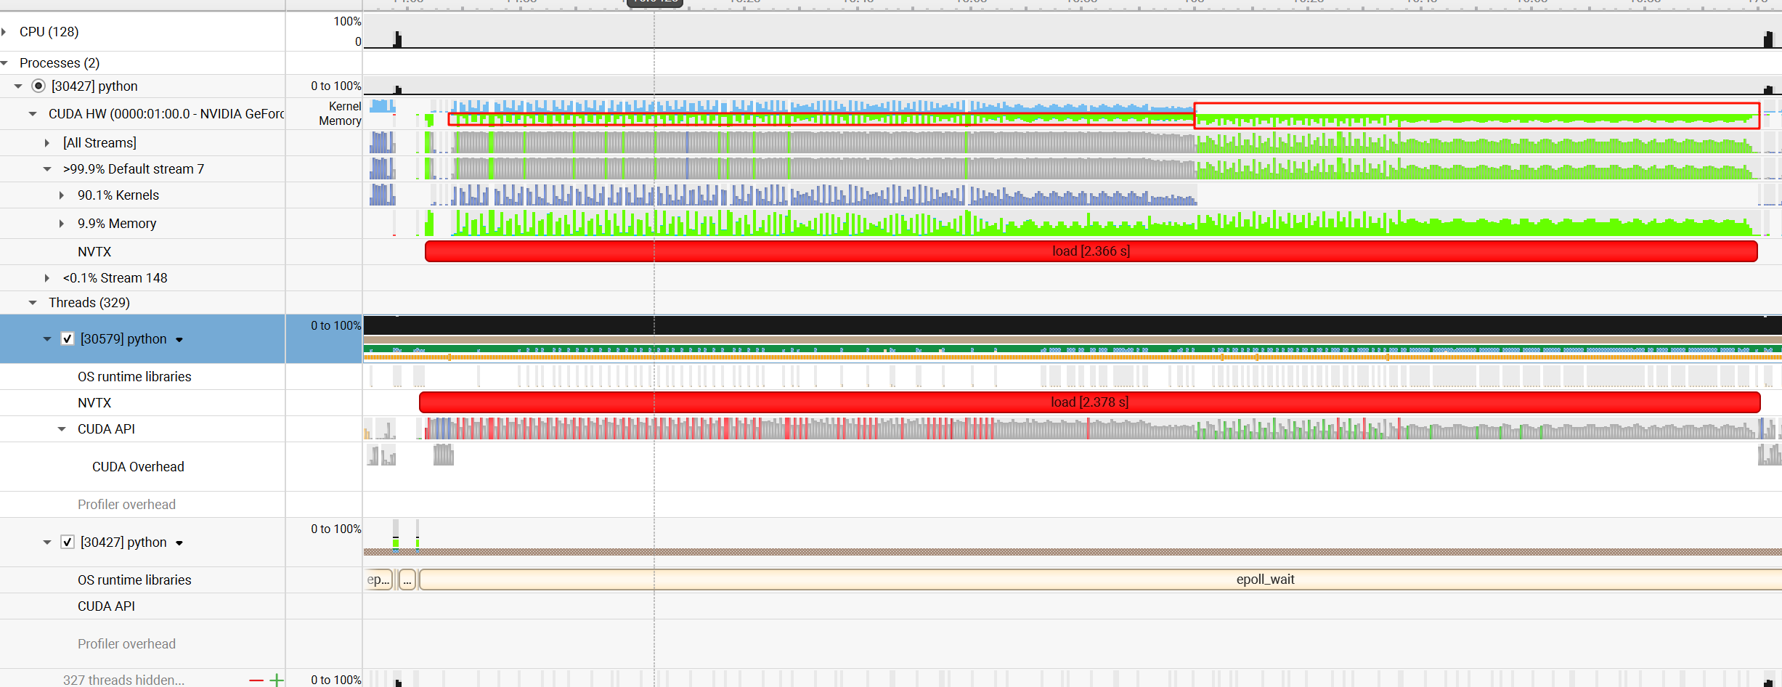
Task: Collapse the CUDA API row under thread 30579
Action: 62,429
